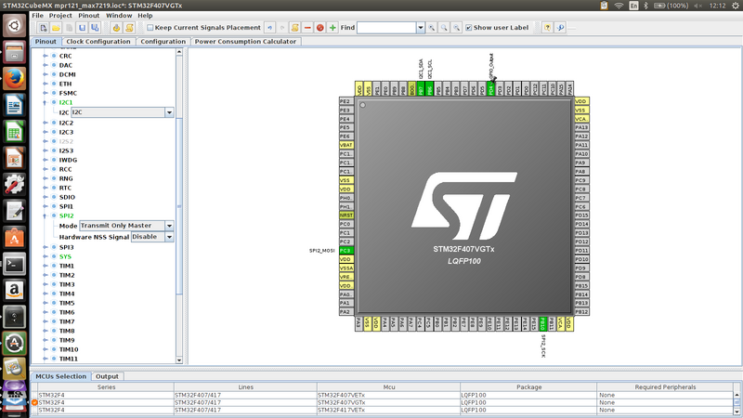The height and width of the screenshot is (418, 743).
Task: Click the Save Project floppy icon
Action: pyautogui.click(x=82, y=28)
